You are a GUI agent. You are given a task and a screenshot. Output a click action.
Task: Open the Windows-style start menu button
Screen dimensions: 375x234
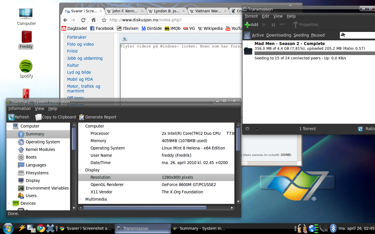[8, 228]
